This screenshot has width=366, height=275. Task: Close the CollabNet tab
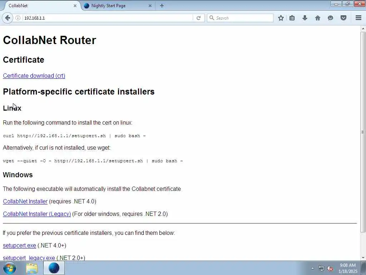75,6
